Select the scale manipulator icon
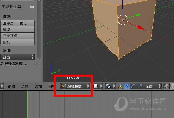This screenshot has width=174, height=118. point(140,86)
